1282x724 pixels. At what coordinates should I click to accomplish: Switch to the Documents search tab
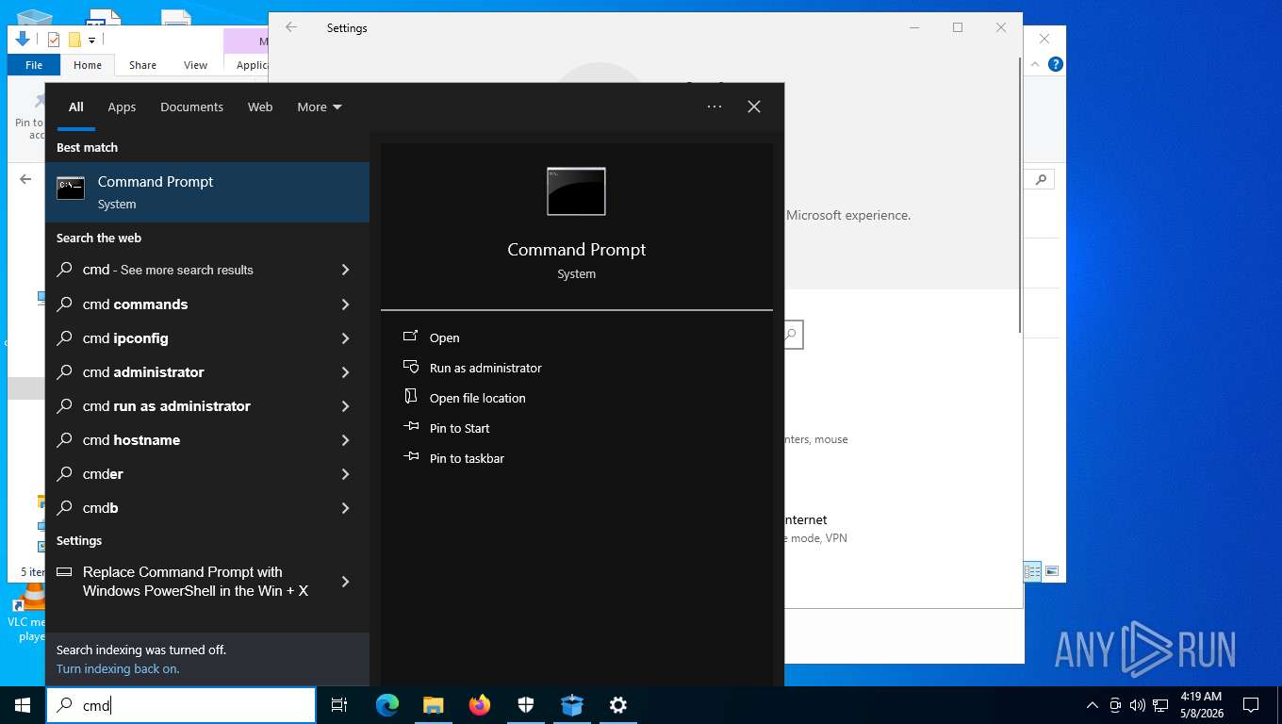coord(191,107)
